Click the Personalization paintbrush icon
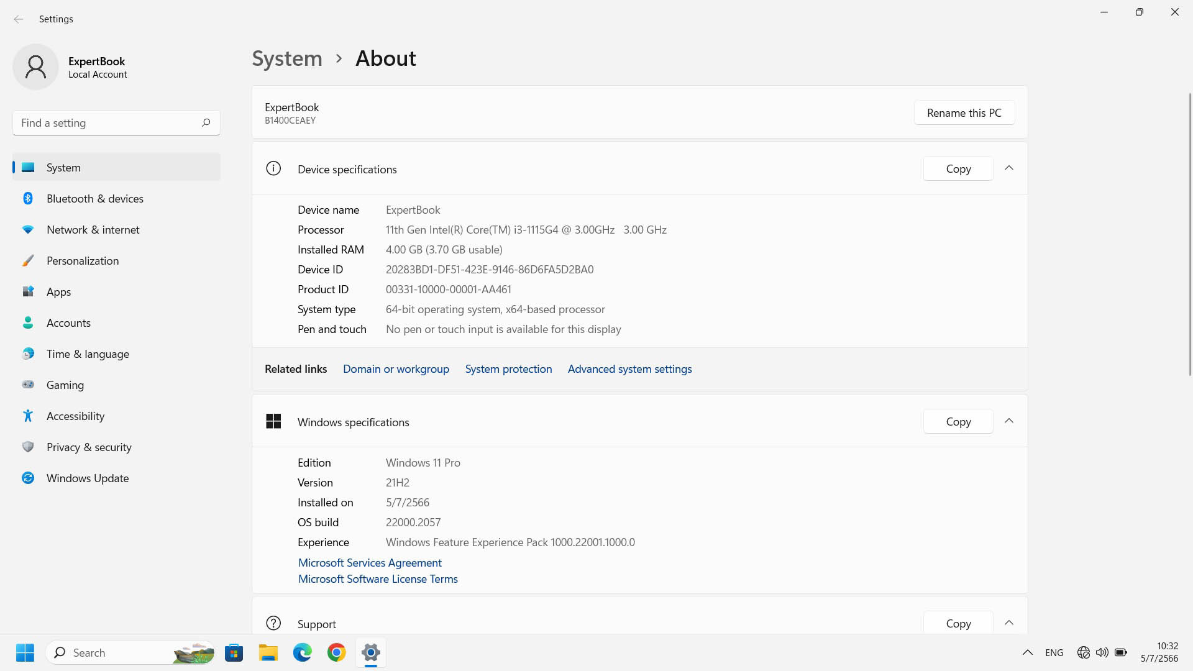This screenshot has width=1193, height=671. coord(28,260)
